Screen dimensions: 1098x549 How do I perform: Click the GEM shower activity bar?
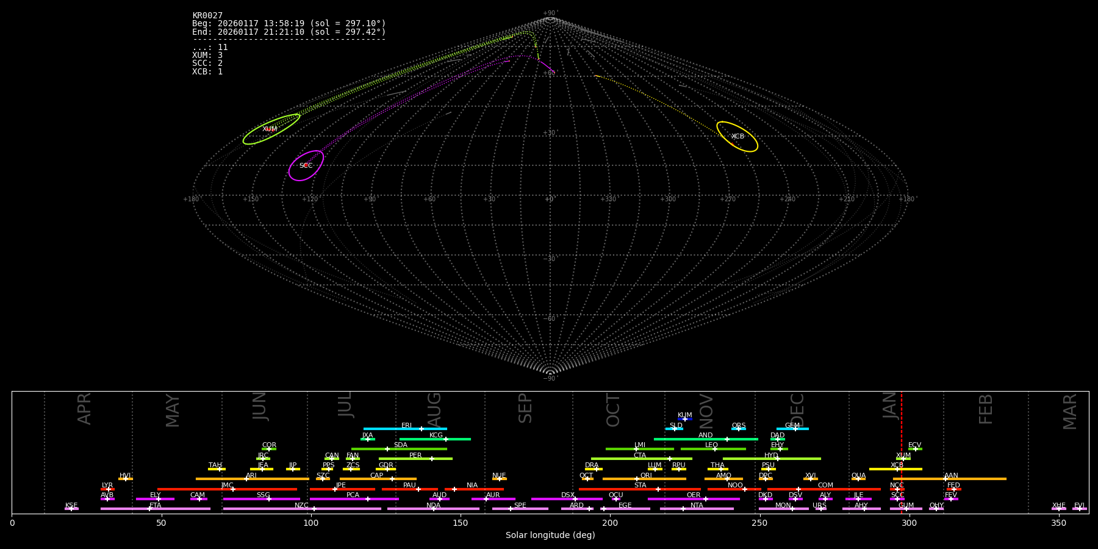tap(792, 429)
